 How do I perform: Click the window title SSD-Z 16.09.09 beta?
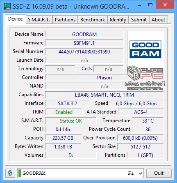click(x=71, y=7)
